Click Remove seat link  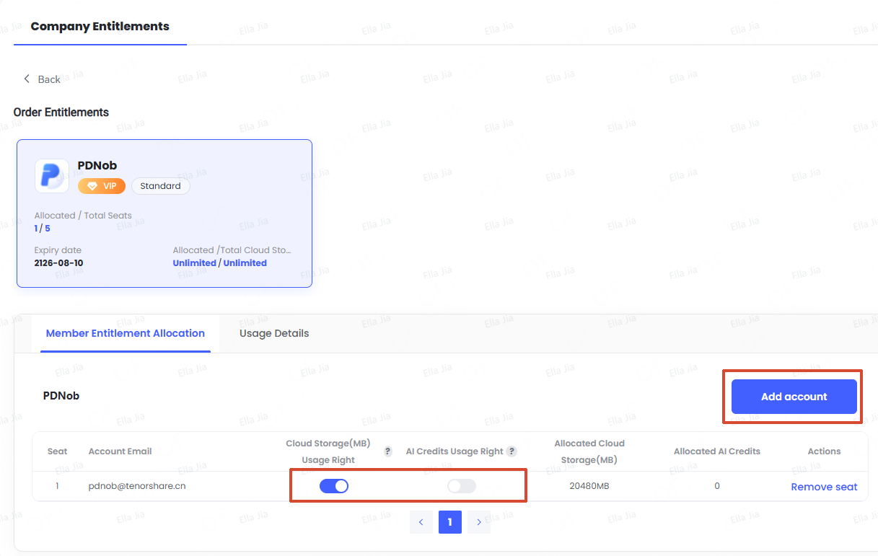825,487
